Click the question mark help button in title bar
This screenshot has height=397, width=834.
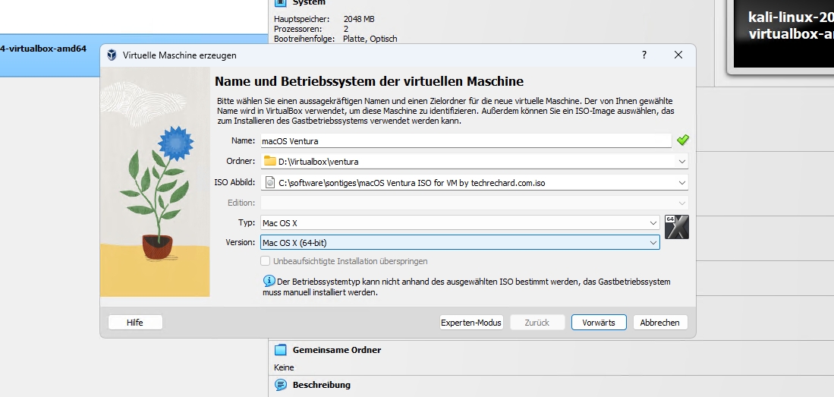point(644,55)
